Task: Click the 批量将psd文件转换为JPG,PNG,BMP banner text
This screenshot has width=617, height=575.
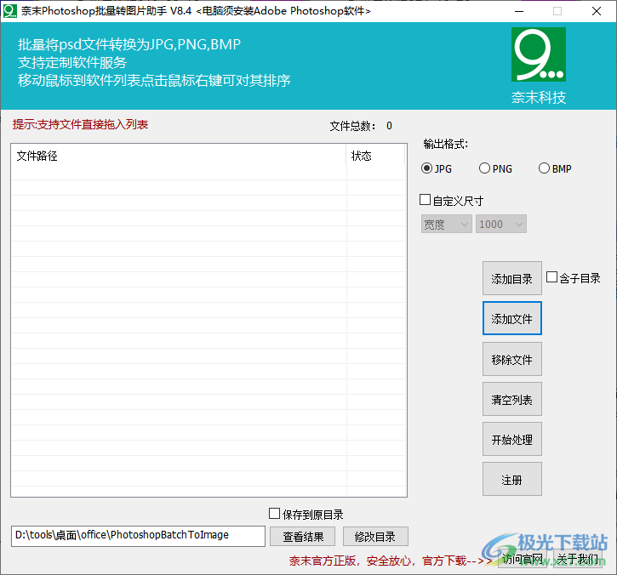Action: tap(129, 44)
